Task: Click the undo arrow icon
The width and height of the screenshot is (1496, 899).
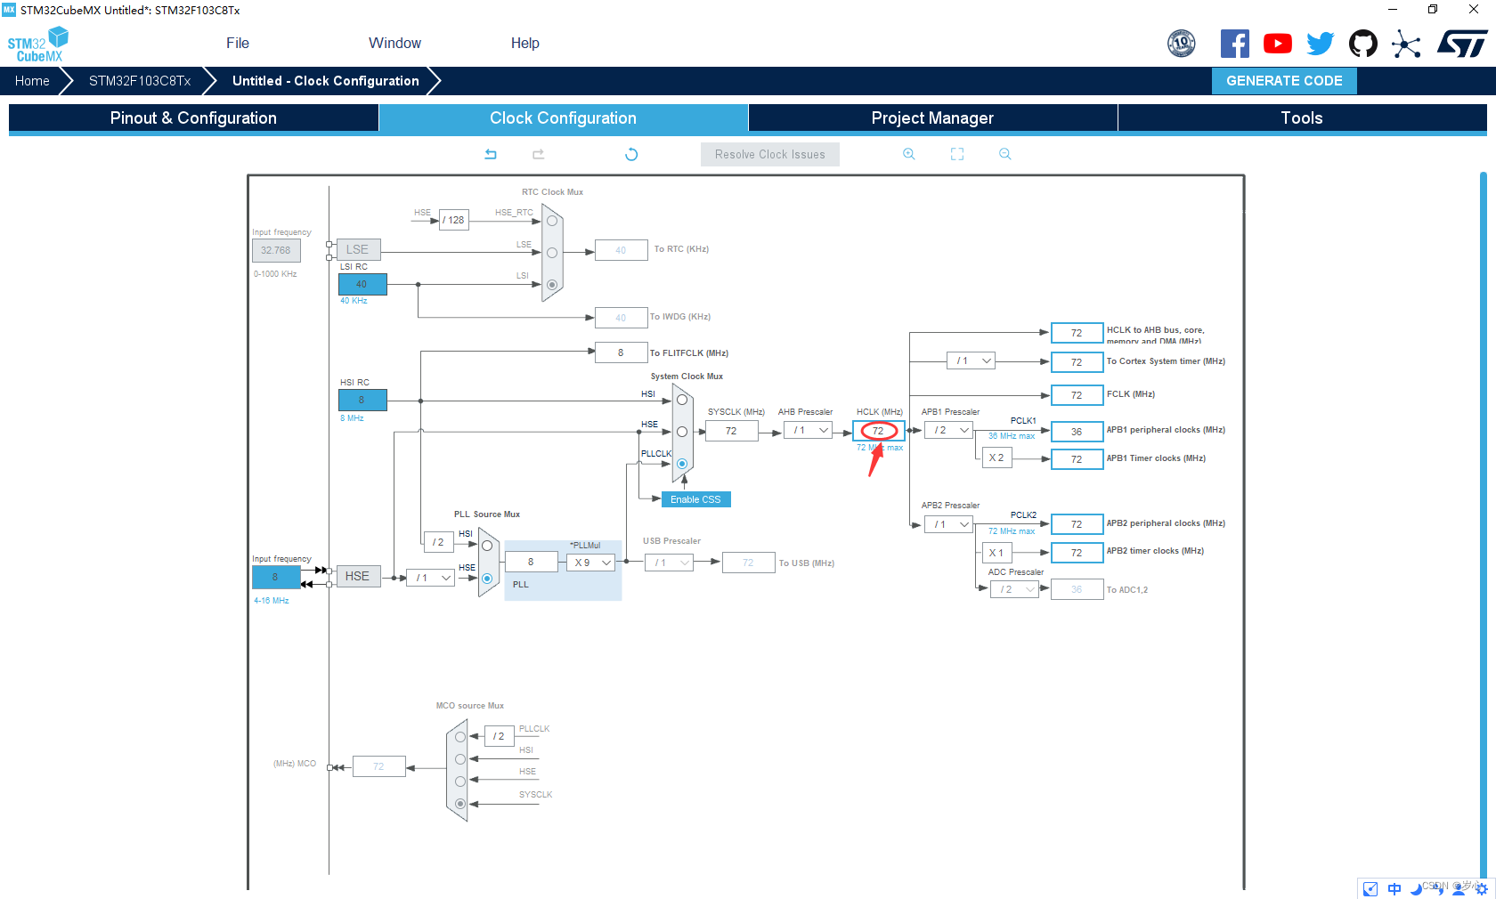Action: 491,154
